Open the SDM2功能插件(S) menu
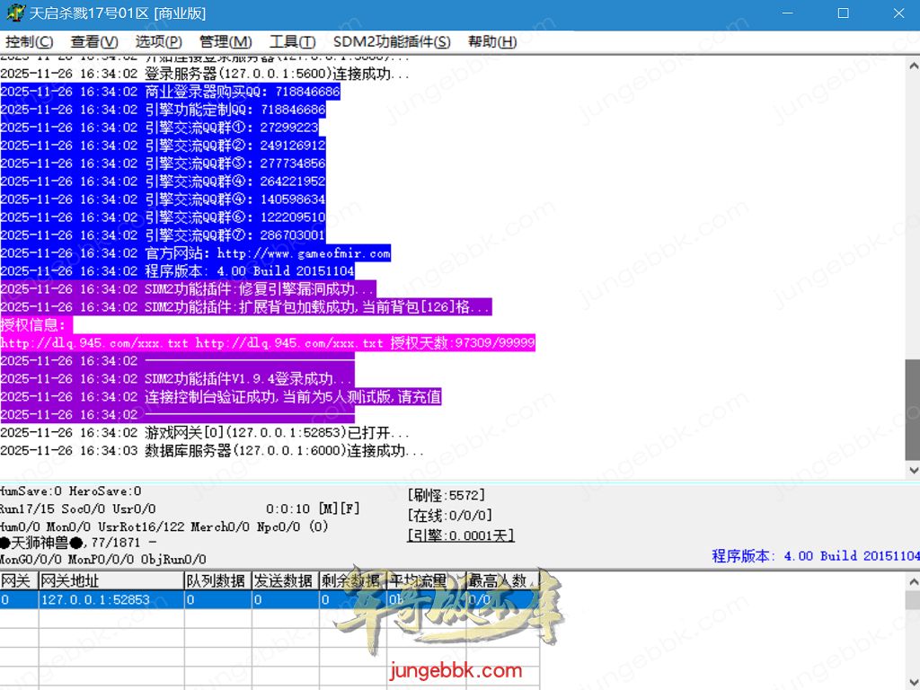Screen dimensions: 920x690 (x=392, y=42)
